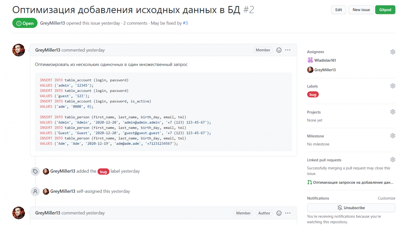The height and width of the screenshot is (225, 411).
Task: Open the Linked pull requests gear
Action: click(393, 160)
